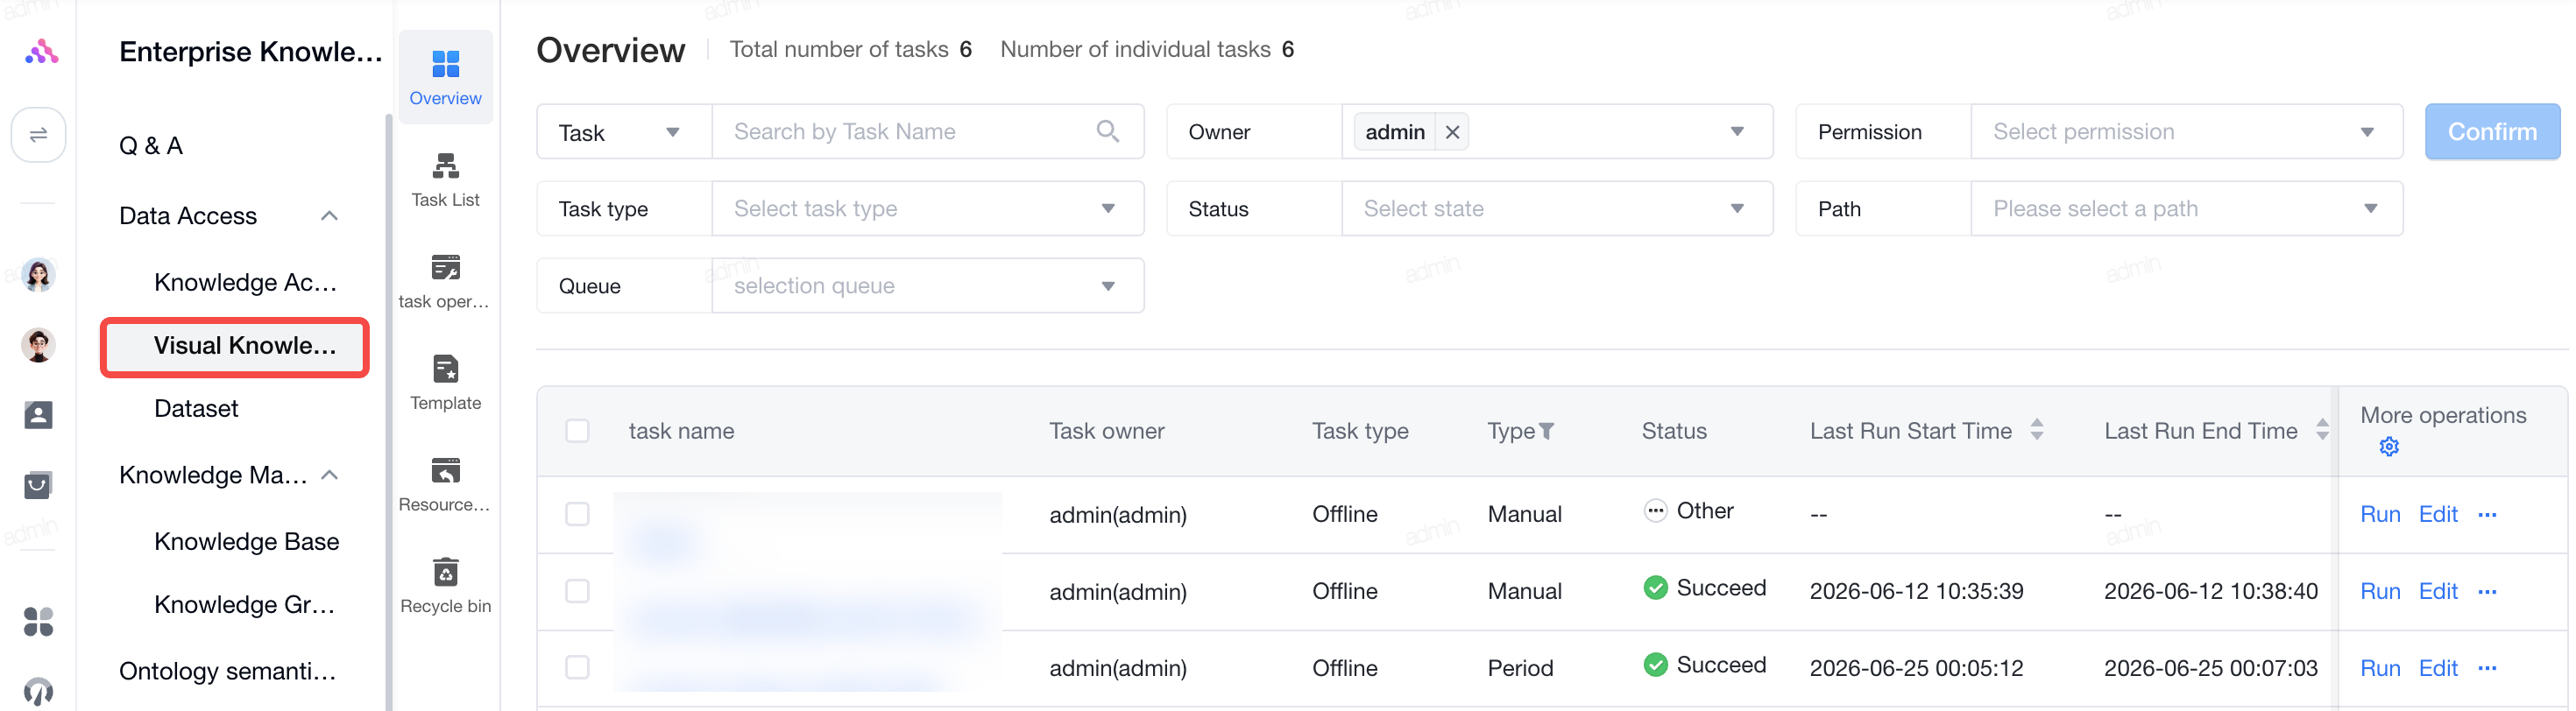
Task: Click Edit on the Period task row
Action: [x=2437, y=668]
